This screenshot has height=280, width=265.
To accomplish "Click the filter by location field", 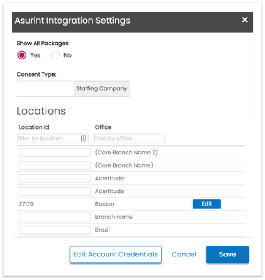I will coord(53,139).
